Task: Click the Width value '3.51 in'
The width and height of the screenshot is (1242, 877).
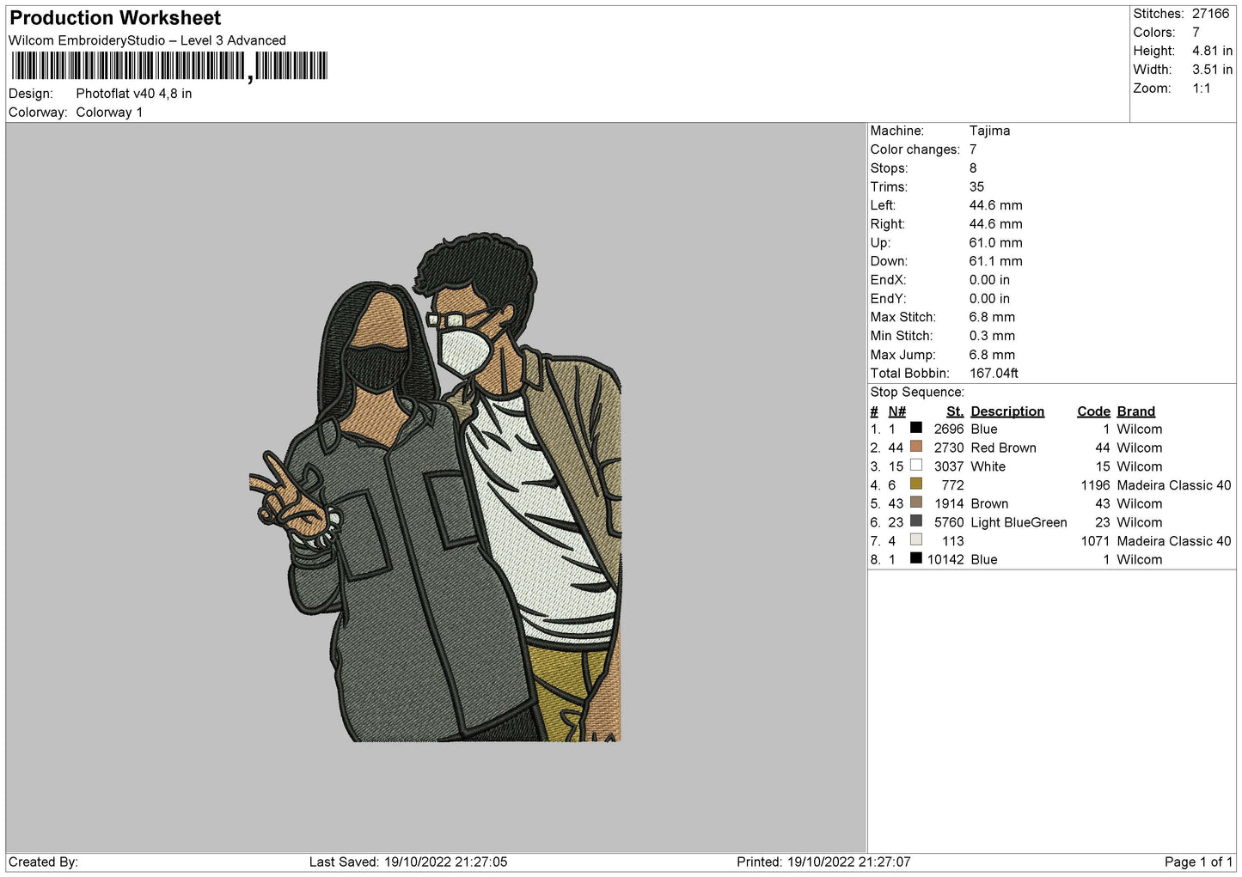Action: 1212,70
